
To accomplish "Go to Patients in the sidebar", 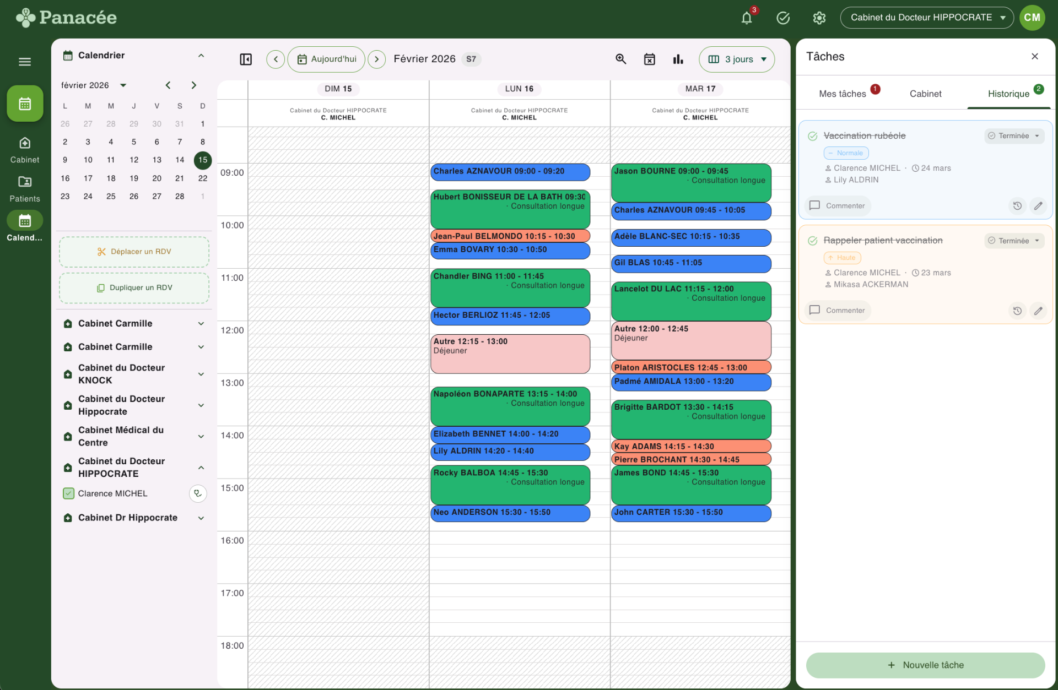I will click(25, 189).
